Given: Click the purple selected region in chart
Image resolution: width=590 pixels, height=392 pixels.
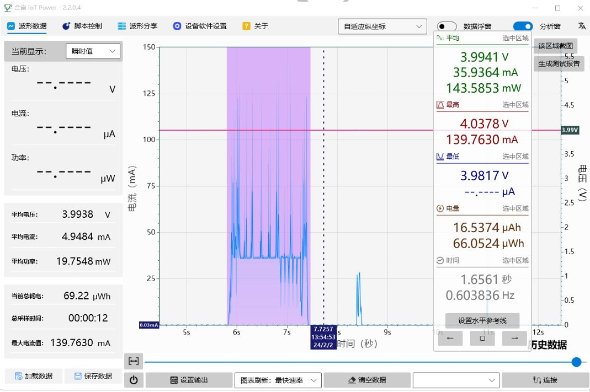Looking at the screenshot, I should [x=268, y=186].
